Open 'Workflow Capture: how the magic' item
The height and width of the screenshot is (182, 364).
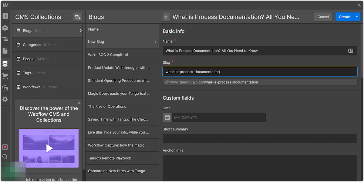click(x=122, y=145)
